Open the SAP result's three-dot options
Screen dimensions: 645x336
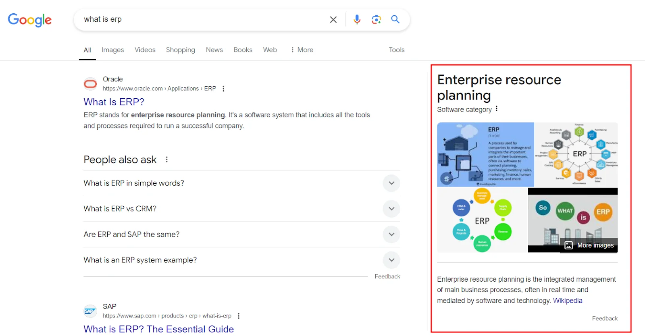point(239,316)
